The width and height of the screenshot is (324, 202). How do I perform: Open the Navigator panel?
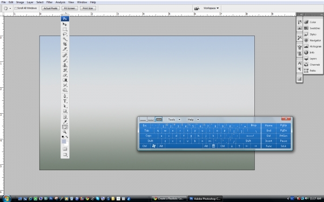point(313,40)
